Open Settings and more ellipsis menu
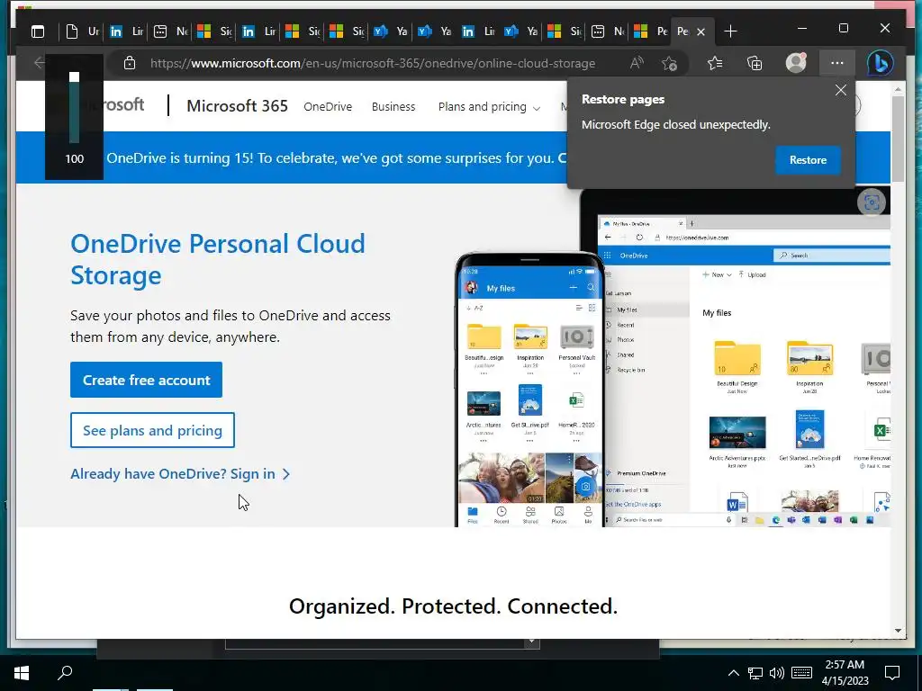This screenshot has height=691, width=922. click(x=837, y=63)
